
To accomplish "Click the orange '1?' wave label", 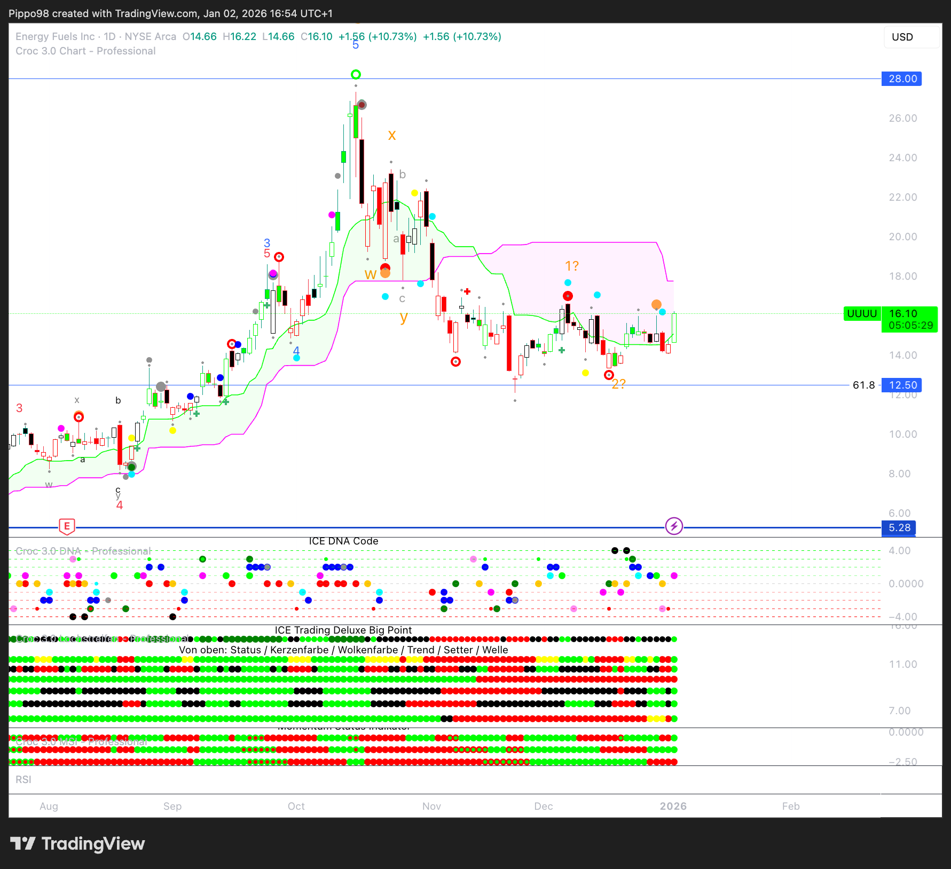I will (x=572, y=266).
